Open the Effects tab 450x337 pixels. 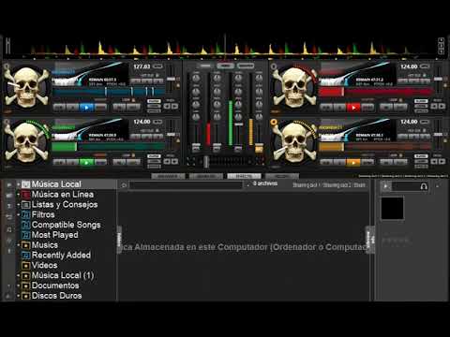244,176
